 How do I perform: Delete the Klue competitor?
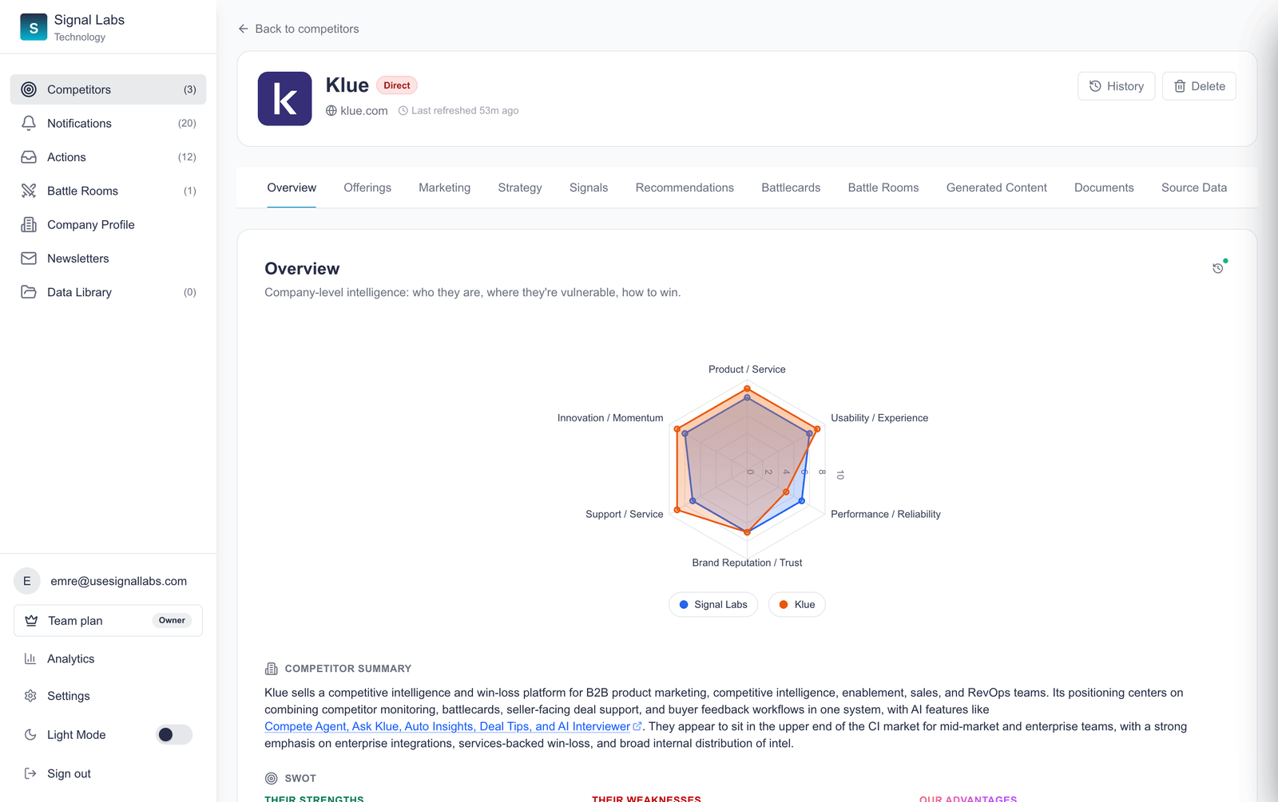click(x=1199, y=86)
